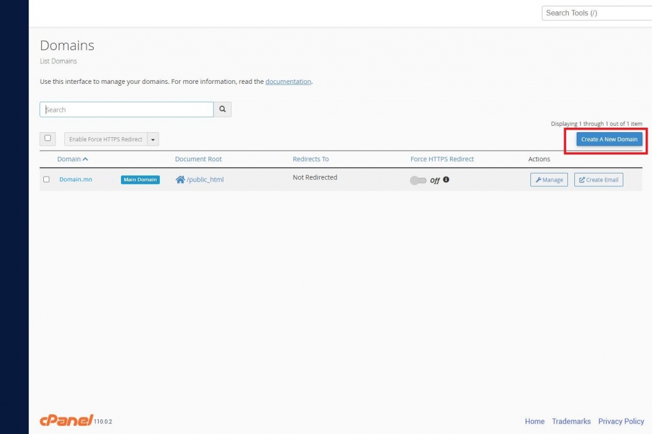Viewport: 652px width, 434px height.
Task: Click the Actions column header text
Action: (539, 159)
